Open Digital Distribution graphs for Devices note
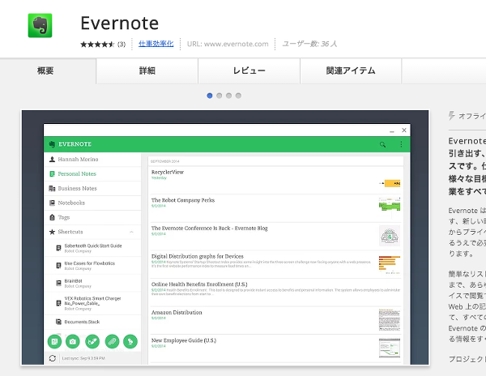The image size is (486, 376). (275, 264)
